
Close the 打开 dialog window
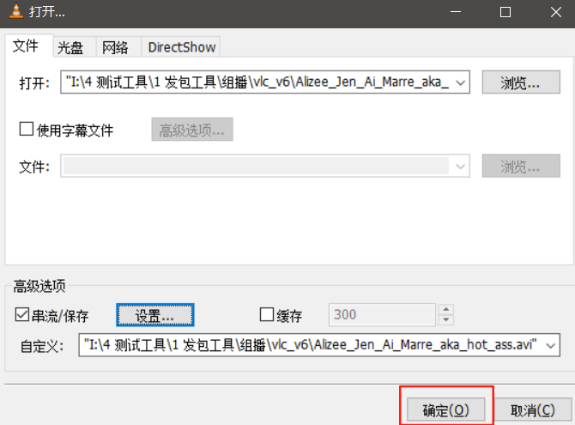(x=556, y=12)
